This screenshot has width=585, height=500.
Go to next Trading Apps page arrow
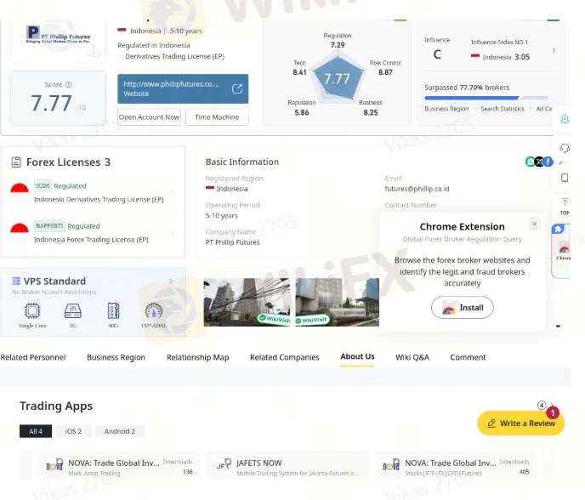pos(552,406)
